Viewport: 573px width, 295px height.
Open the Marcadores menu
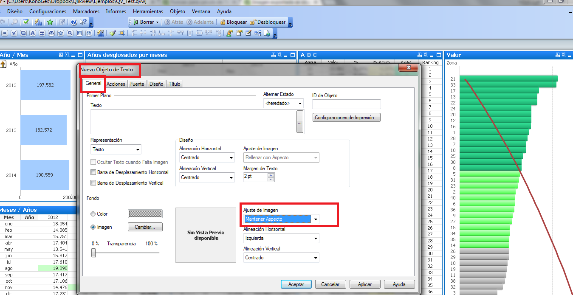(x=86, y=11)
